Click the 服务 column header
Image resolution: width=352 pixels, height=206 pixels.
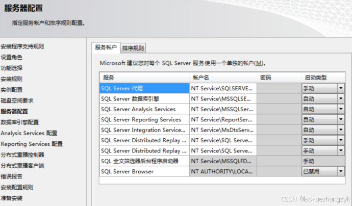[144, 78]
